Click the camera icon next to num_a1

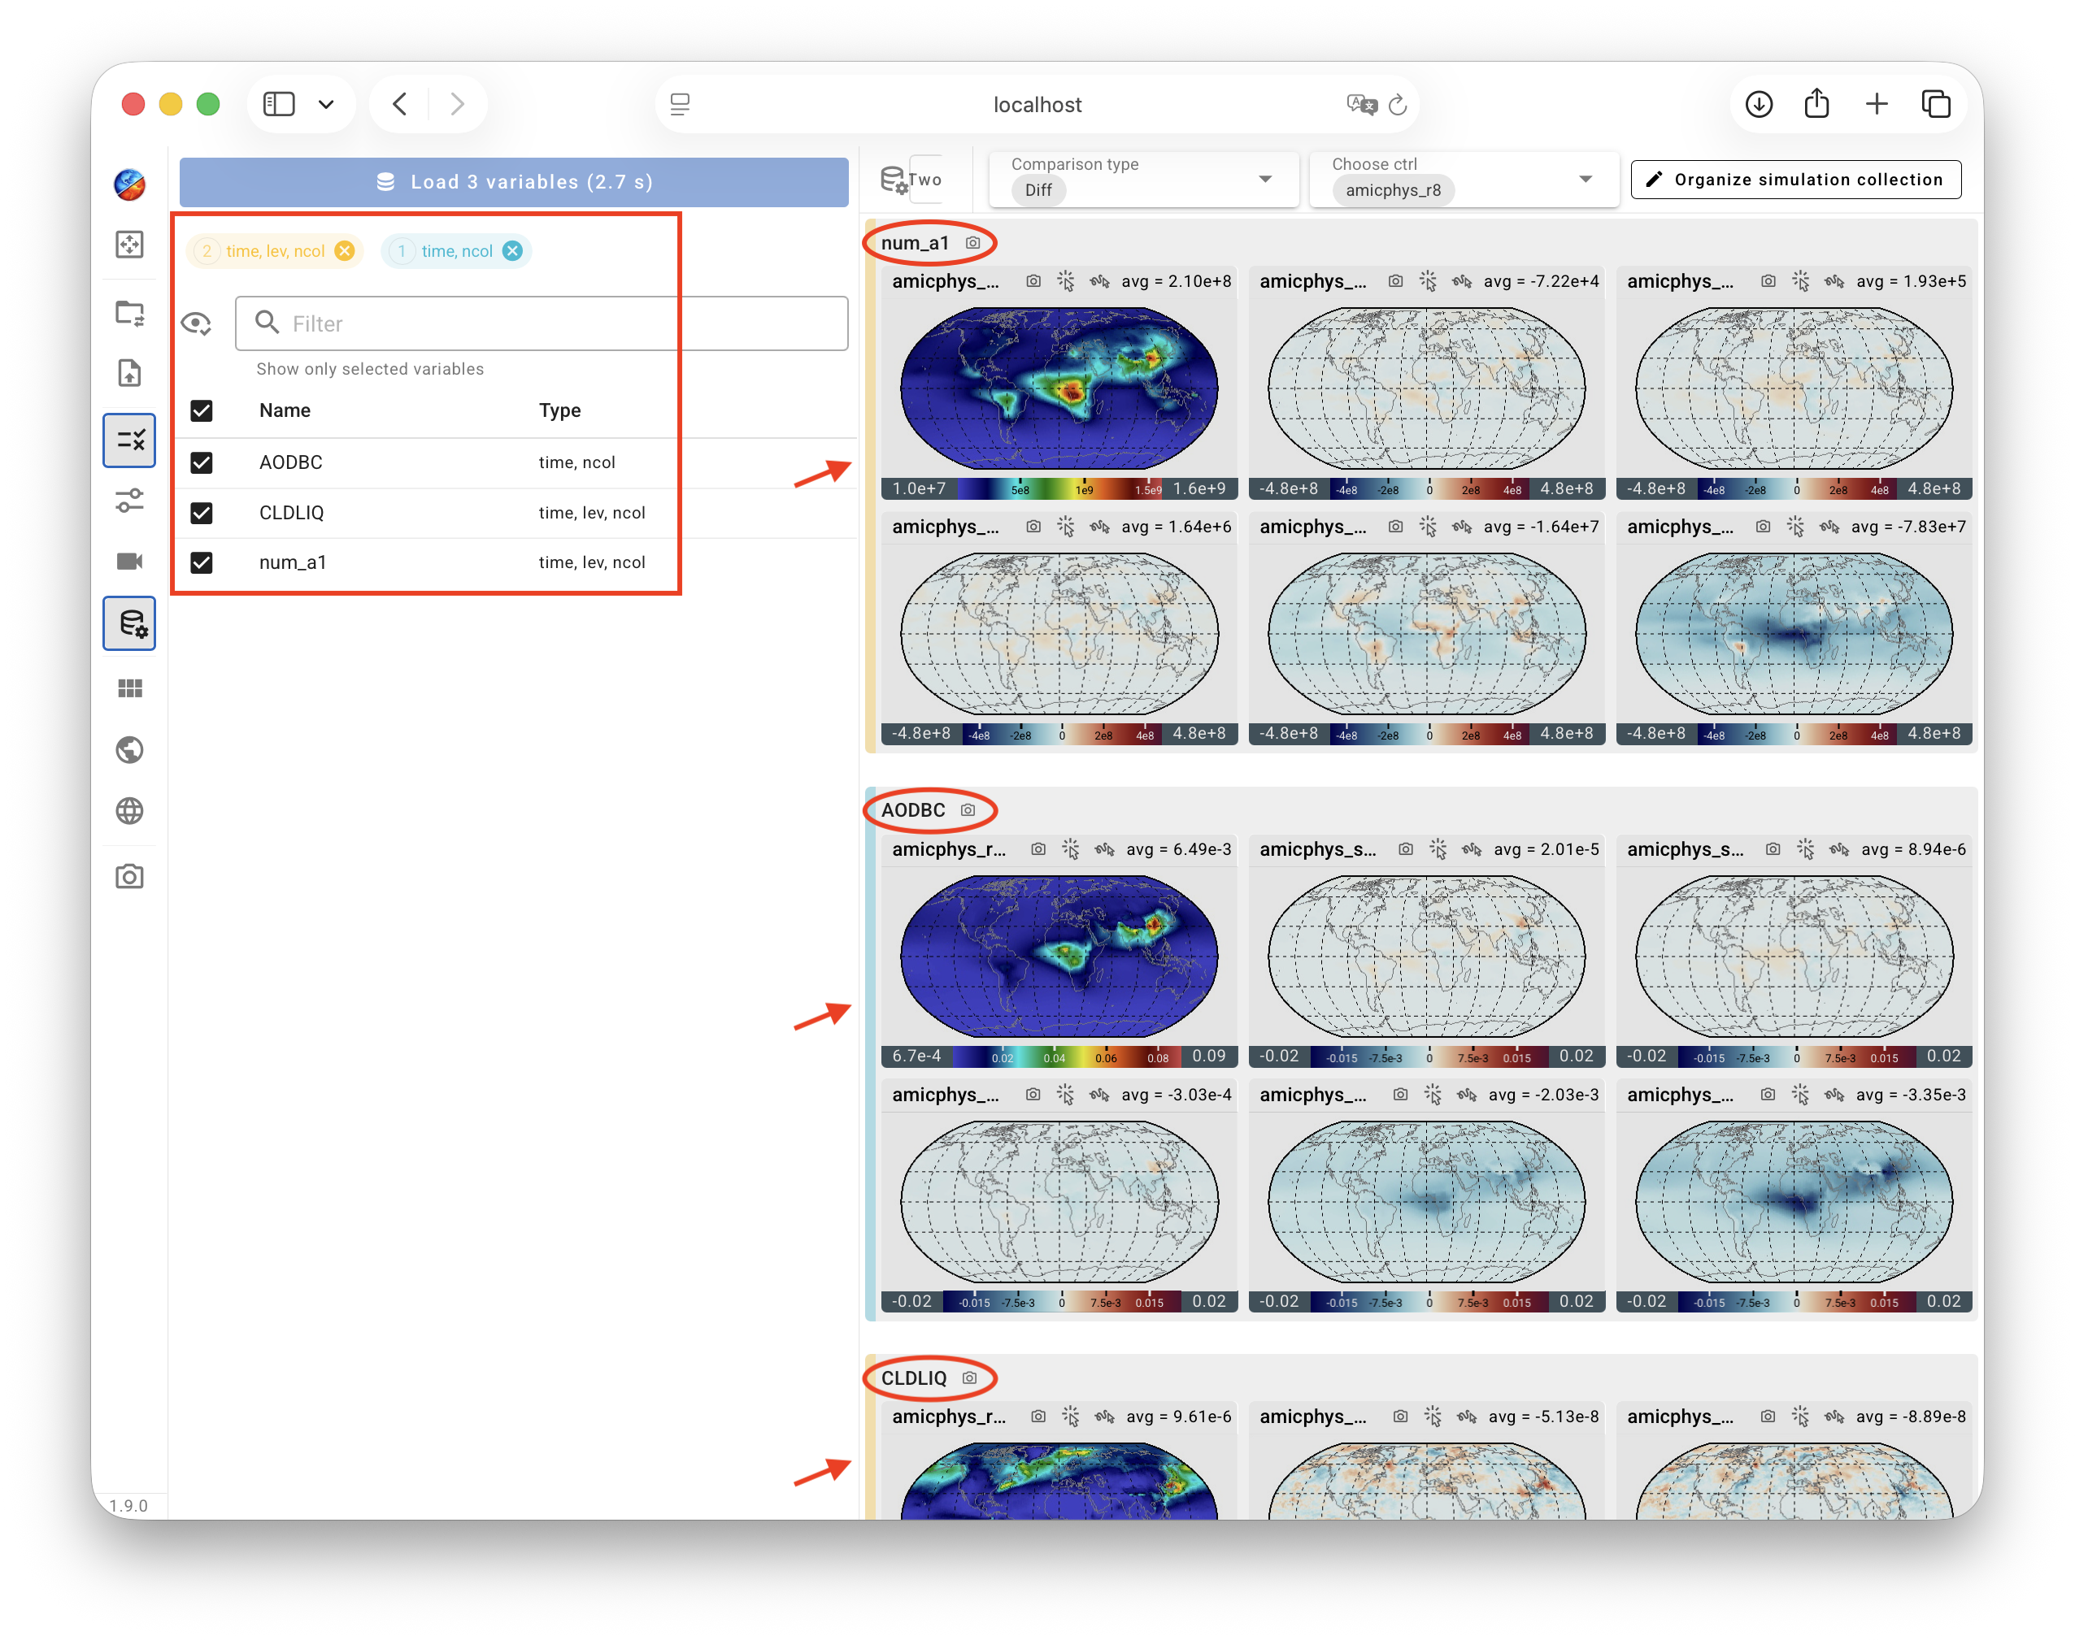pyautogui.click(x=973, y=243)
